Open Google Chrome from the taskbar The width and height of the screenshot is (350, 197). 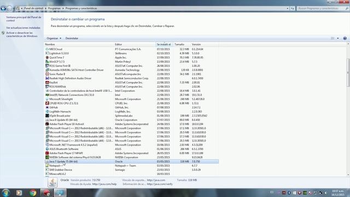pos(33,193)
